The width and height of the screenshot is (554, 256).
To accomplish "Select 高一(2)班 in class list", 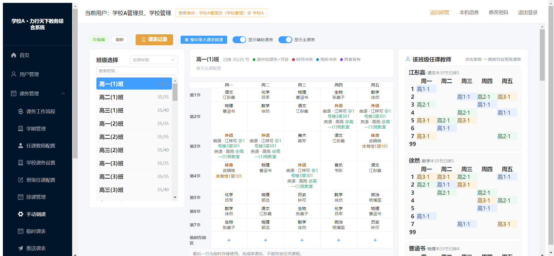I will [134, 124].
